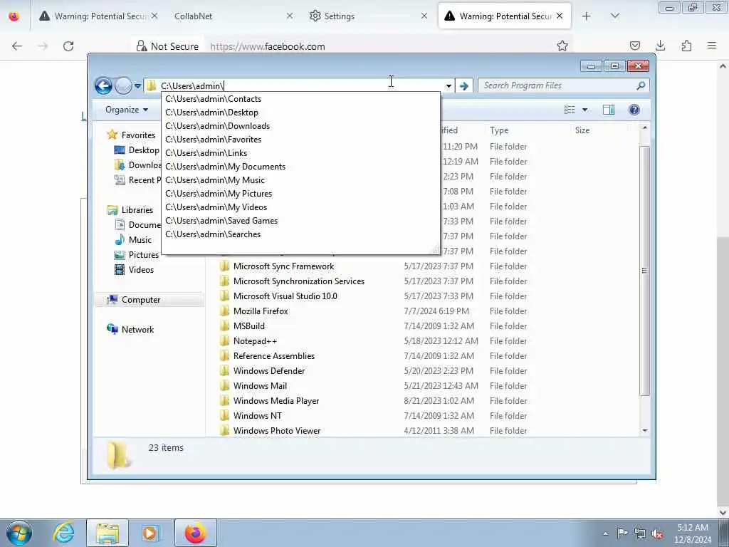Select the Windows Media Player folder

pos(276,400)
